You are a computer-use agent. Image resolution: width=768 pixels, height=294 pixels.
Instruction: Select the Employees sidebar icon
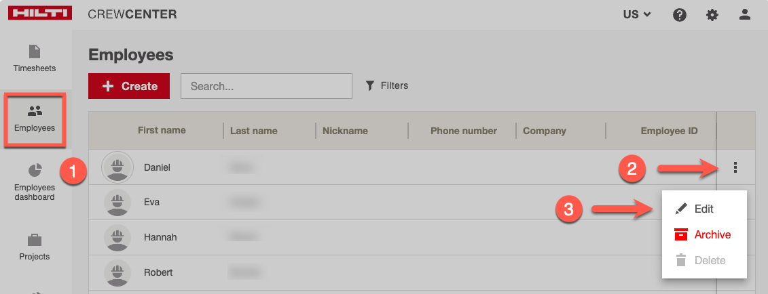pos(35,119)
